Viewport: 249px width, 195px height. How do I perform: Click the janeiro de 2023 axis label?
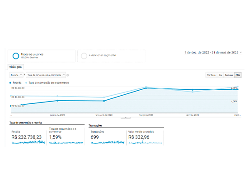click(57, 115)
